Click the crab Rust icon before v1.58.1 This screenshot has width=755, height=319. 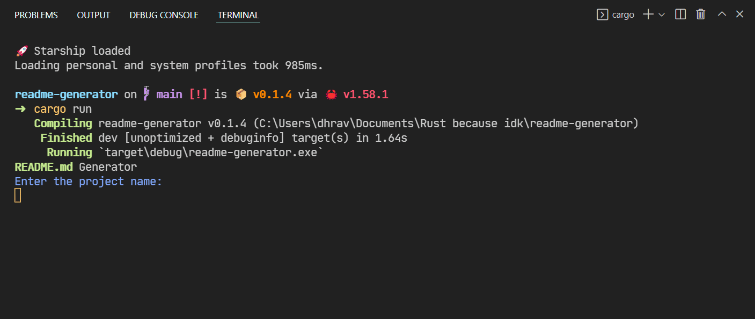pyautogui.click(x=331, y=95)
